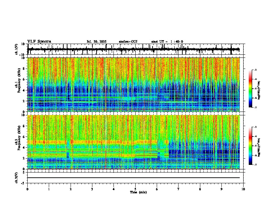Click the "4" tick on the time axis
The width and height of the screenshot is (274, 212).
(x=114, y=189)
